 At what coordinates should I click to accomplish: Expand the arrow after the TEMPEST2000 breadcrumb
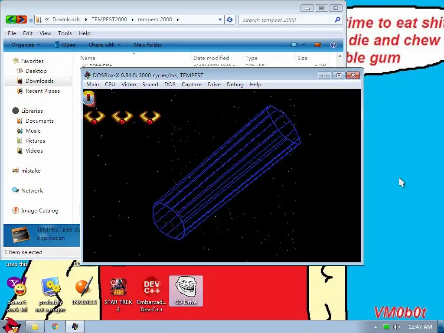(x=132, y=20)
